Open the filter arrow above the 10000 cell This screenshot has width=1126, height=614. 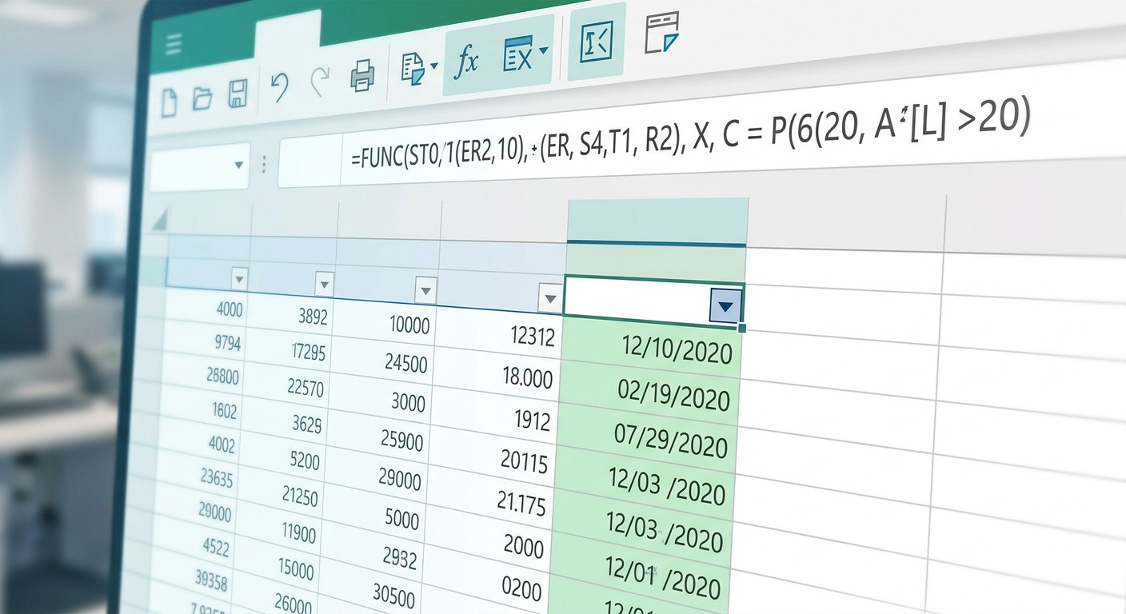click(x=425, y=289)
